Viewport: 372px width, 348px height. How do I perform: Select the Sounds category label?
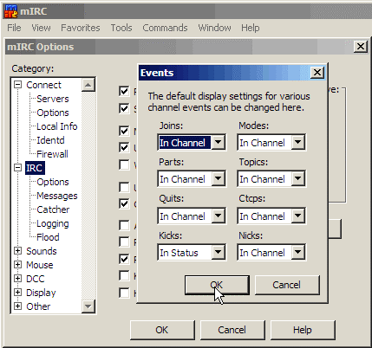tap(42, 251)
